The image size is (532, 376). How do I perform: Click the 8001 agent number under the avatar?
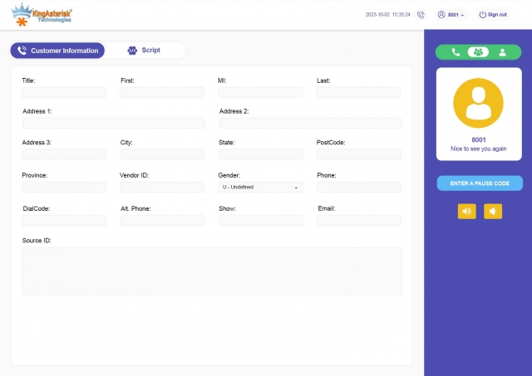pos(479,139)
